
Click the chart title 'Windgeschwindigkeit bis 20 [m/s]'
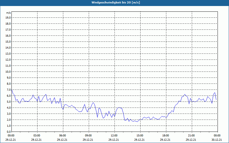[x=116, y=3]
